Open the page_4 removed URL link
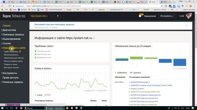The height and width of the screenshot is (110, 197). point(140,82)
